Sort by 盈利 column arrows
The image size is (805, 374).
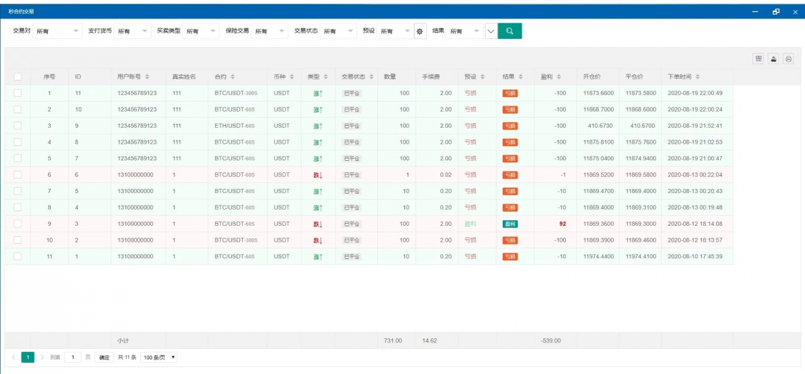[559, 77]
